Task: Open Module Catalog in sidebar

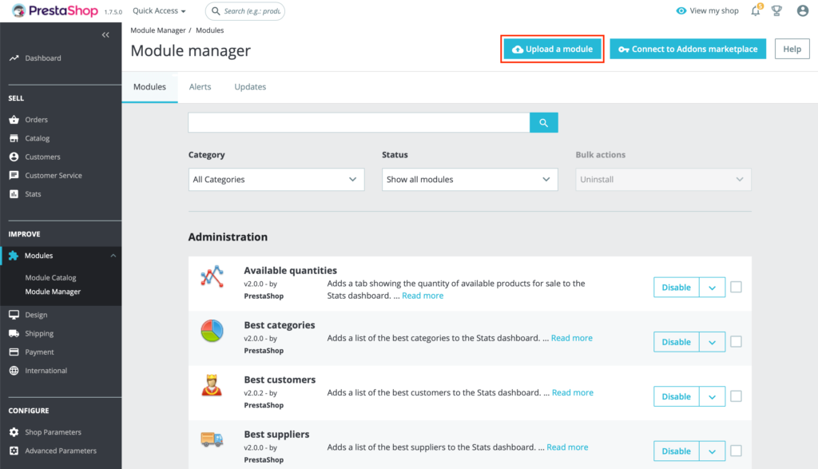Action: pos(50,277)
